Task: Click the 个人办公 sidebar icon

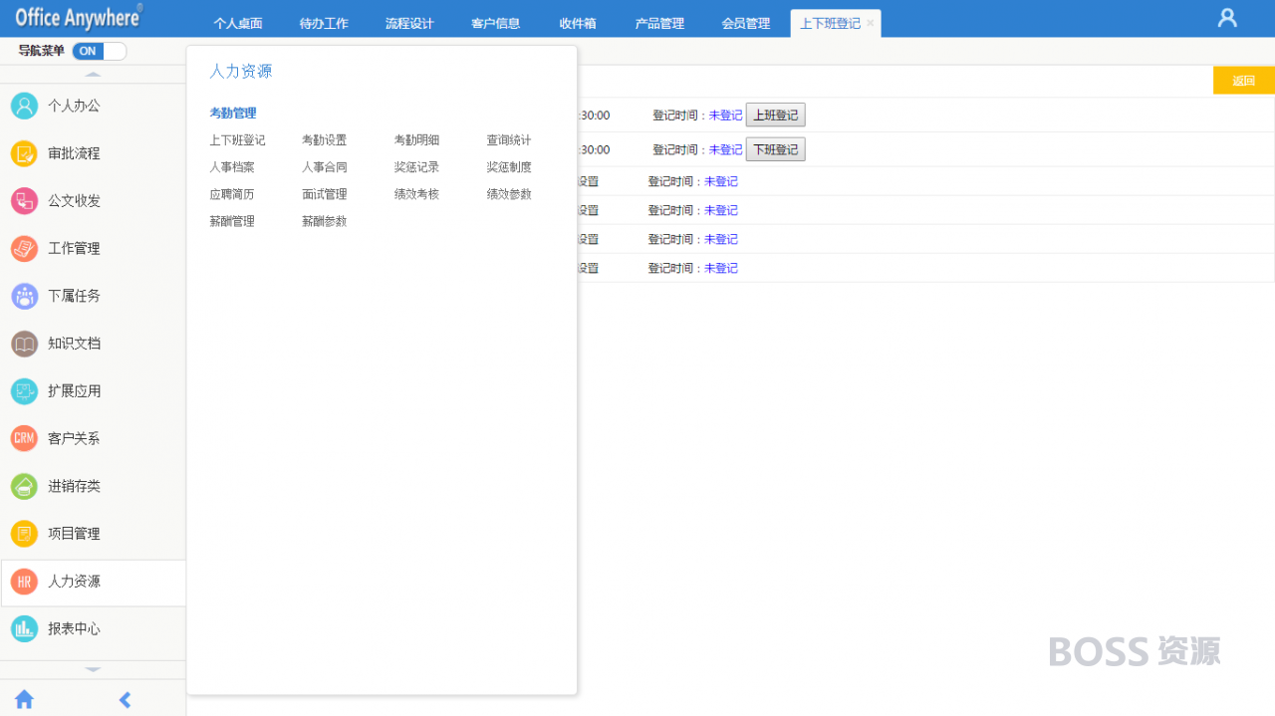Action: coord(24,106)
